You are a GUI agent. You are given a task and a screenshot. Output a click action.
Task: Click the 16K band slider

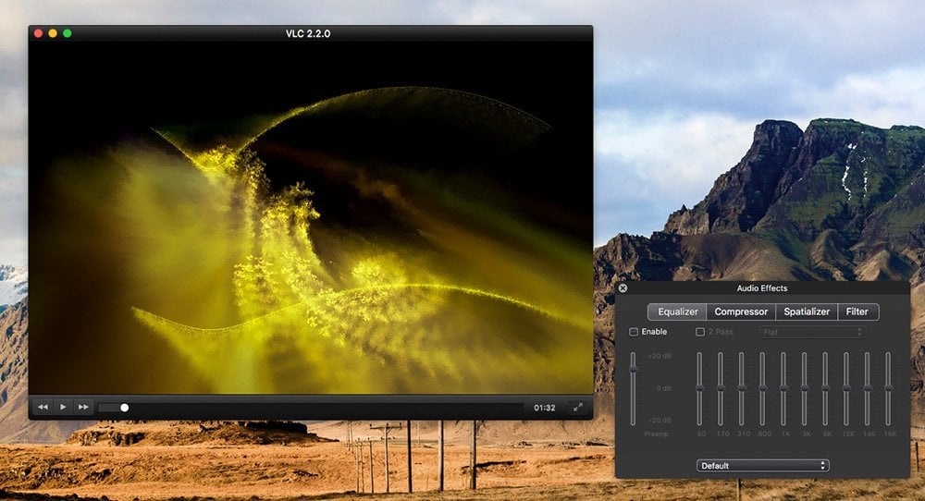point(888,388)
